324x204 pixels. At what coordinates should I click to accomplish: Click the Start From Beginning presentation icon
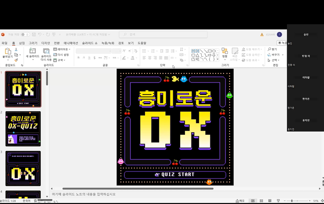click(54, 34)
